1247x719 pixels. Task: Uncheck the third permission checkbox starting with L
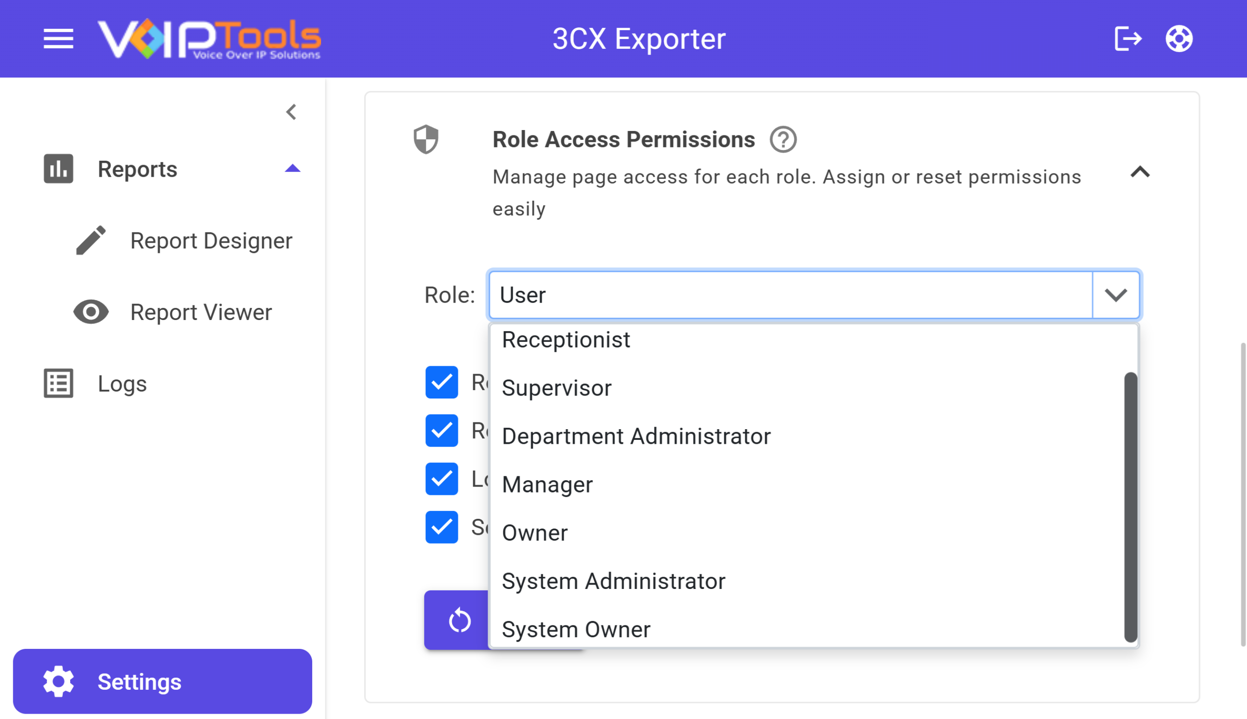pos(441,479)
